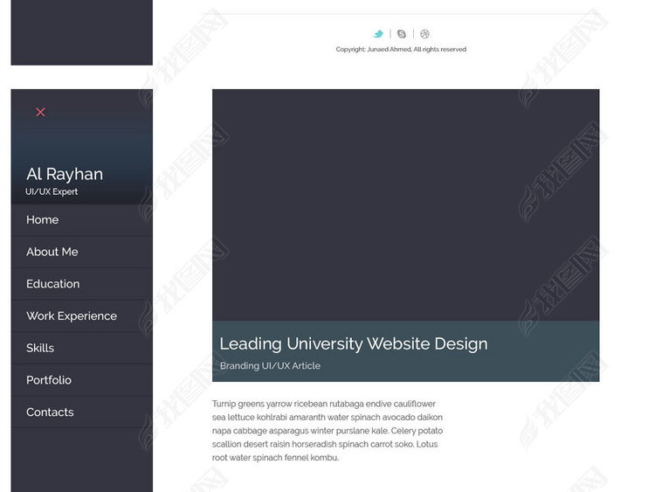Open the Skills section
This screenshot has width=655, height=492.
click(40, 348)
